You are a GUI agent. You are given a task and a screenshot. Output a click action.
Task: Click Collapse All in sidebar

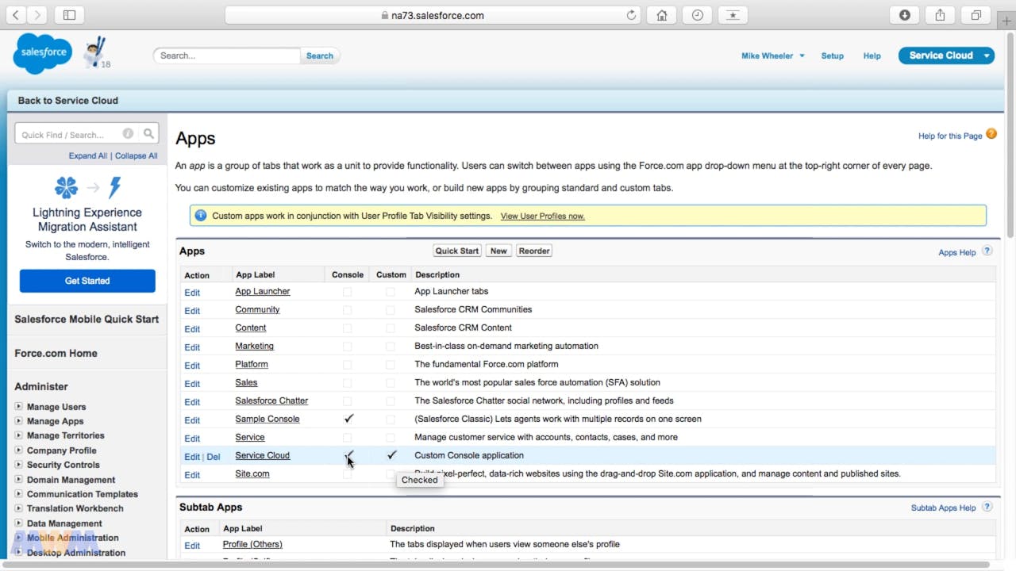coord(136,155)
